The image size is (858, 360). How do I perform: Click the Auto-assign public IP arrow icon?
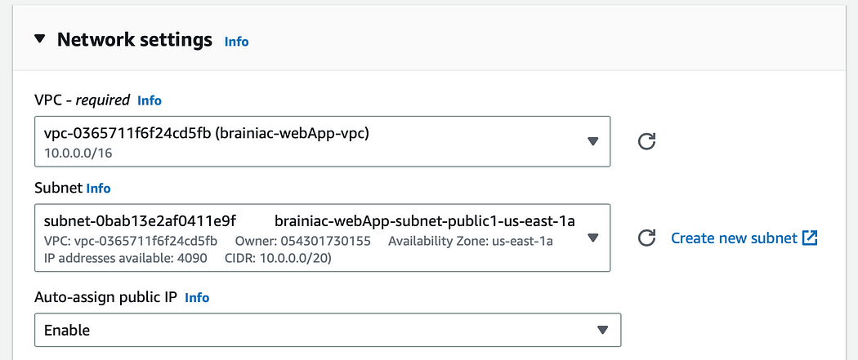[x=602, y=330]
